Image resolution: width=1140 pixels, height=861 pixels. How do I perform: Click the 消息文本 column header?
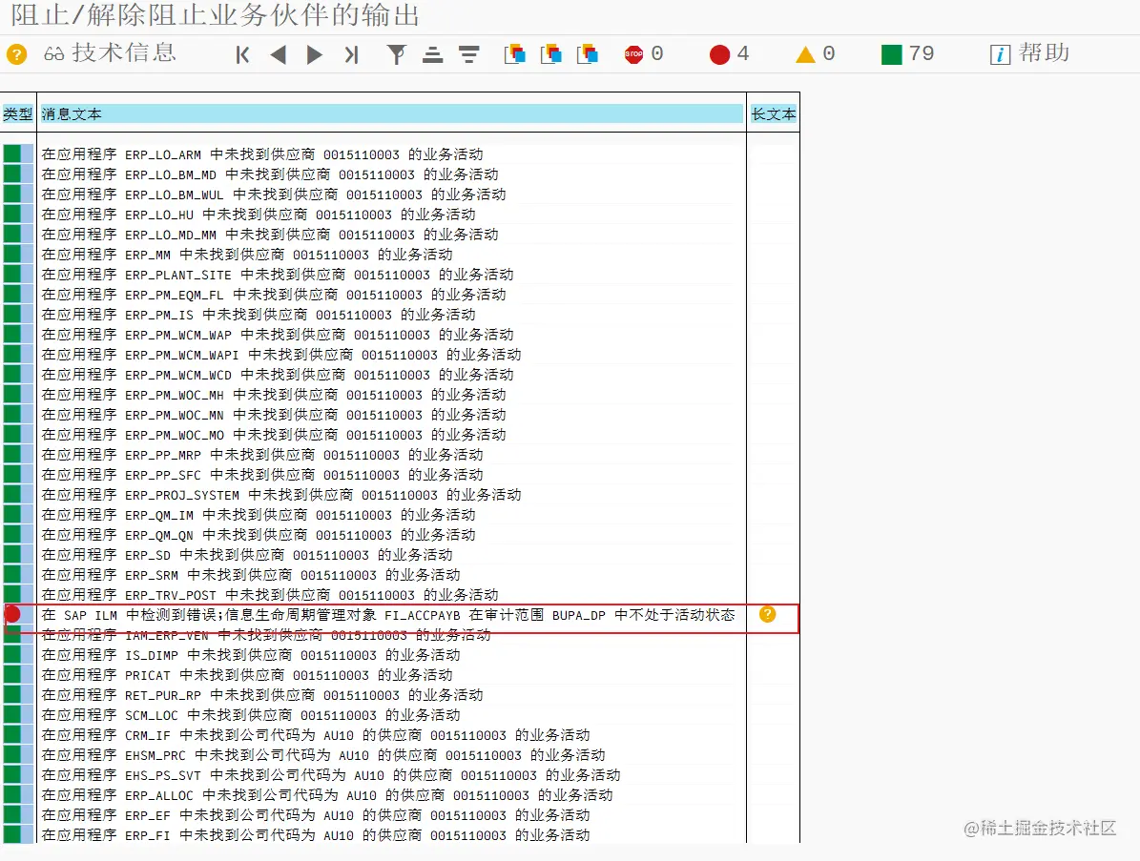tap(391, 114)
